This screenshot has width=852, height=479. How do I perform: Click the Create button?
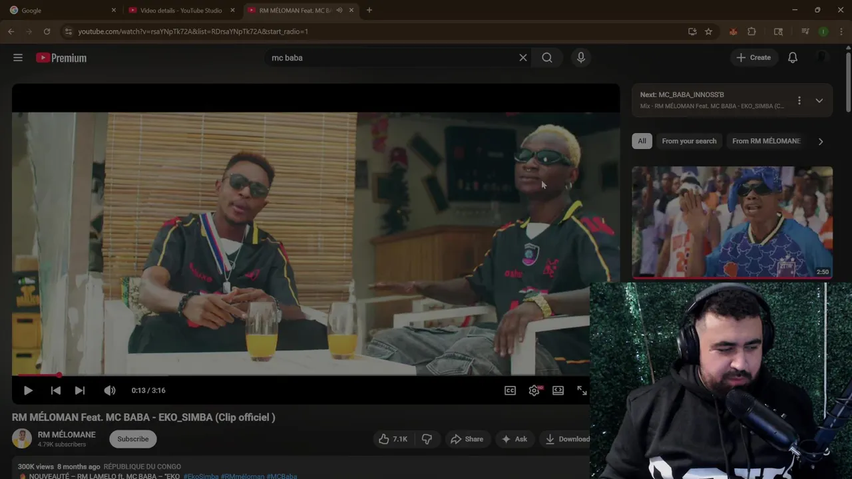(753, 58)
